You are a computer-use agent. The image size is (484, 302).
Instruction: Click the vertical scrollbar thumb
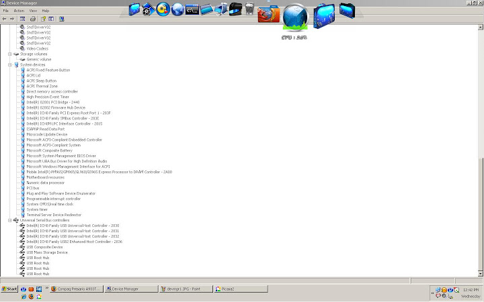(481, 214)
